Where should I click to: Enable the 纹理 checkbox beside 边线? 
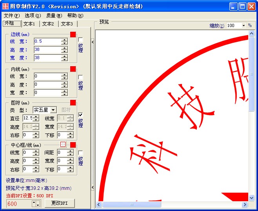click(80, 40)
